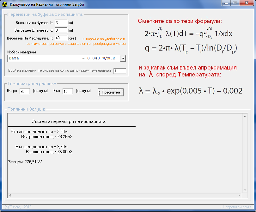This screenshot has width=256, height=212.
Task: Focus the inside temperature 'Вътре' field
Action: 24,91
